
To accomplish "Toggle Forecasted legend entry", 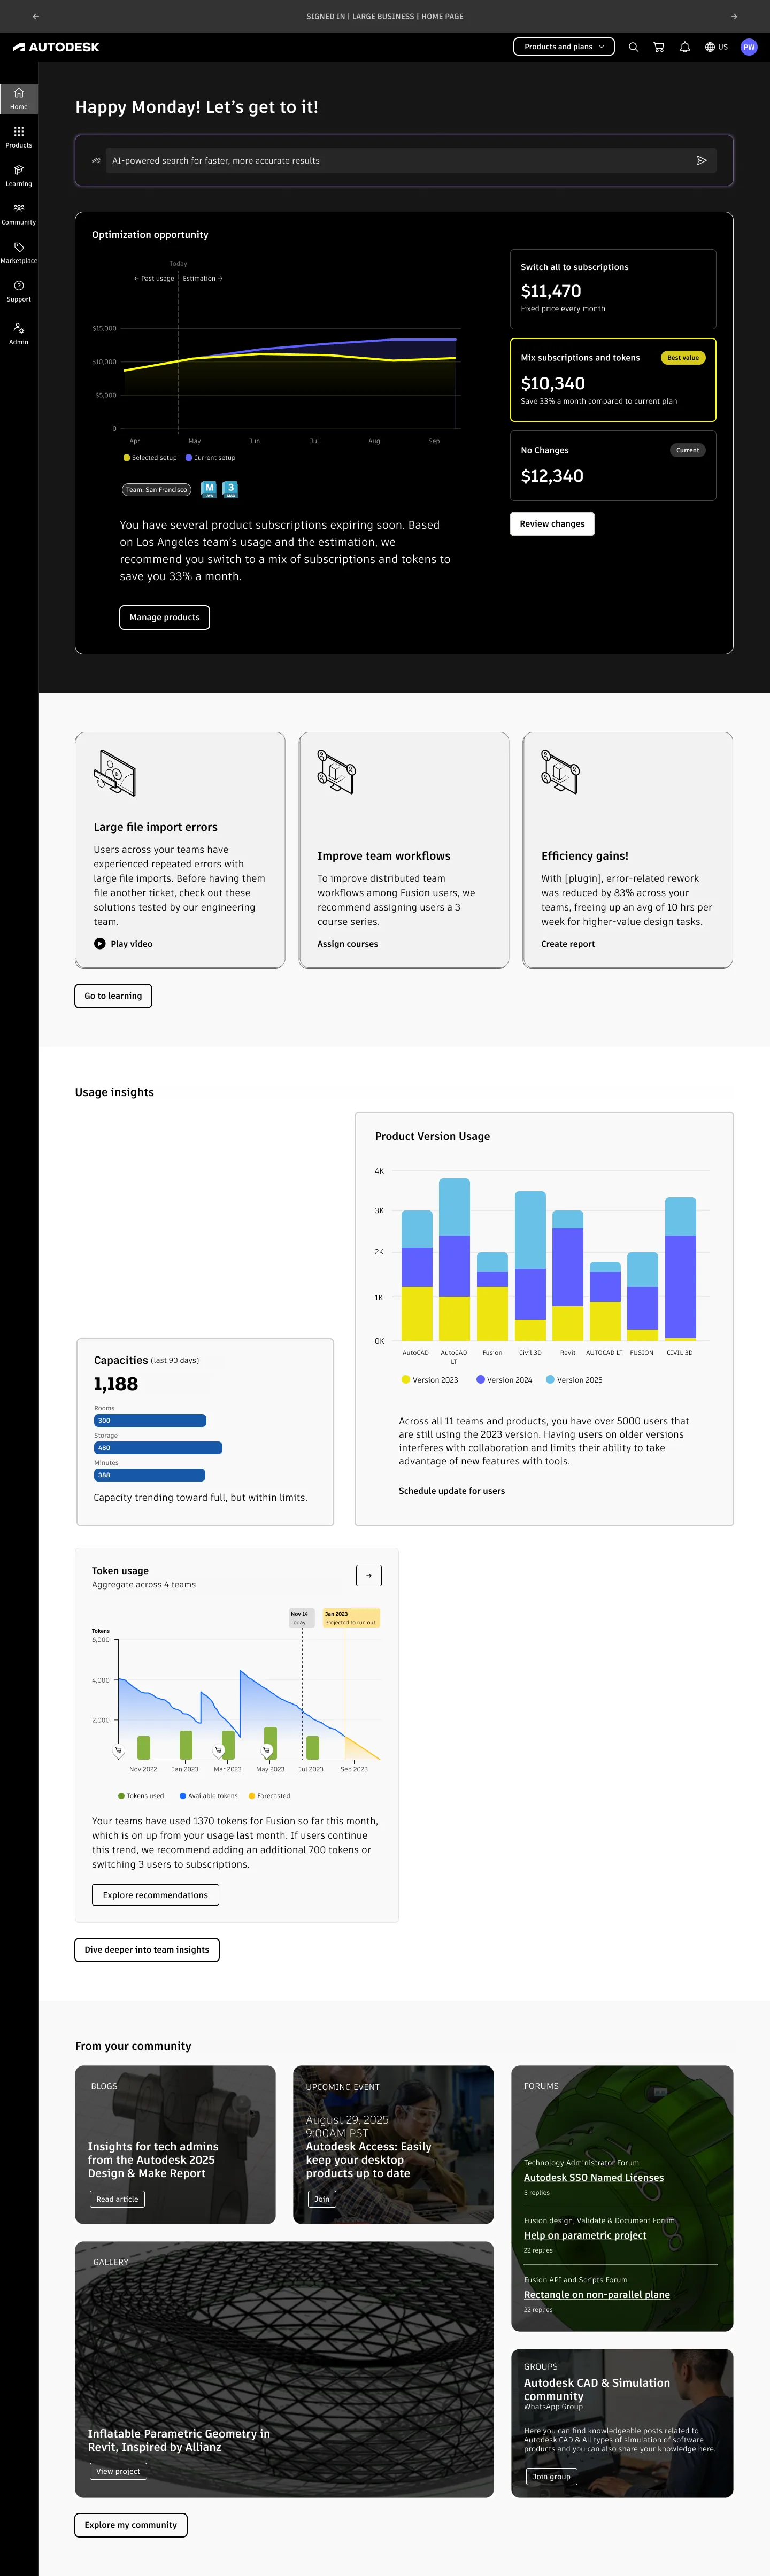I will click(x=269, y=1796).
